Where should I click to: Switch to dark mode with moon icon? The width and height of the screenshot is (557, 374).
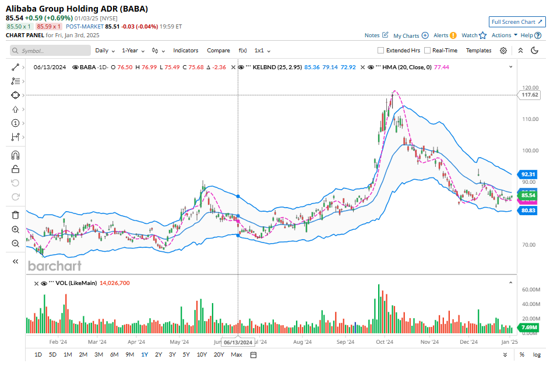(534, 51)
